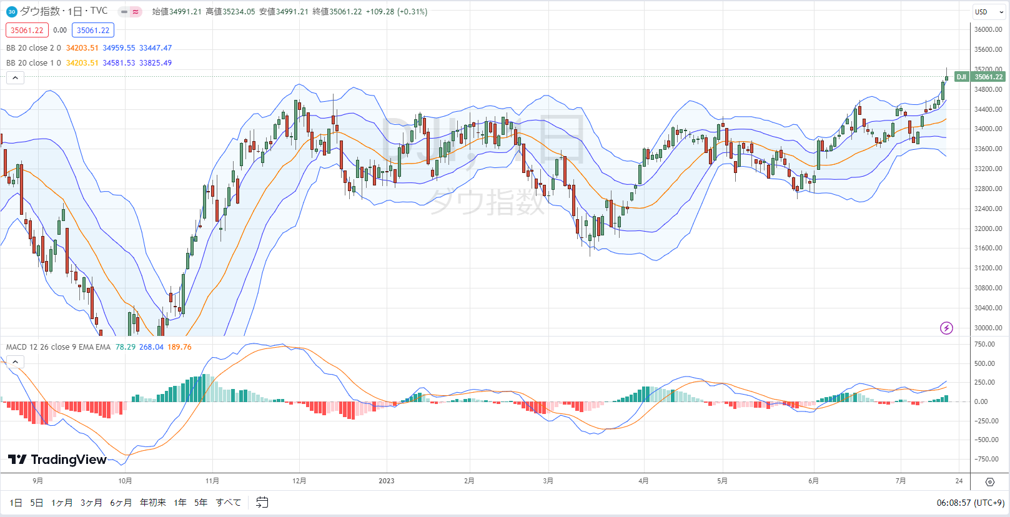Click the BB lower value 33825.49
1010x517 pixels.
coord(156,63)
